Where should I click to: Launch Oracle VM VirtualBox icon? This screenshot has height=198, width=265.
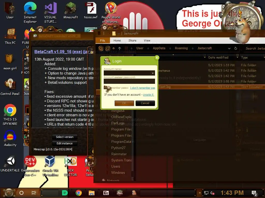(50, 166)
